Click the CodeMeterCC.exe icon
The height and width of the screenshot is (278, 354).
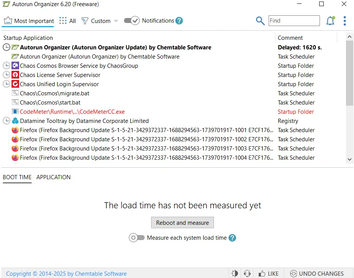click(15, 111)
